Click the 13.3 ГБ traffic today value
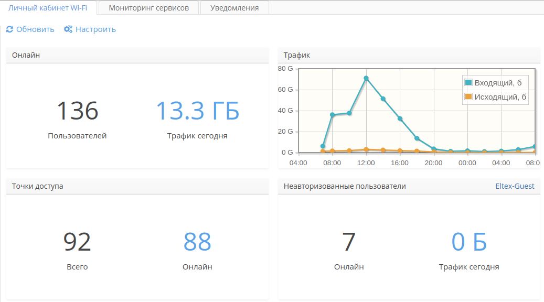This screenshot has height=302, width=544. pyautogui.click(x=197, y=111)
